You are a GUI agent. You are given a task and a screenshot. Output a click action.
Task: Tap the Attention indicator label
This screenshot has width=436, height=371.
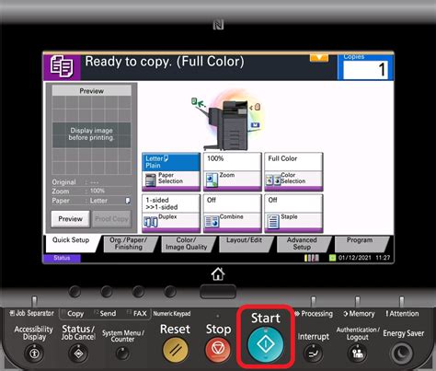point(402,314)
